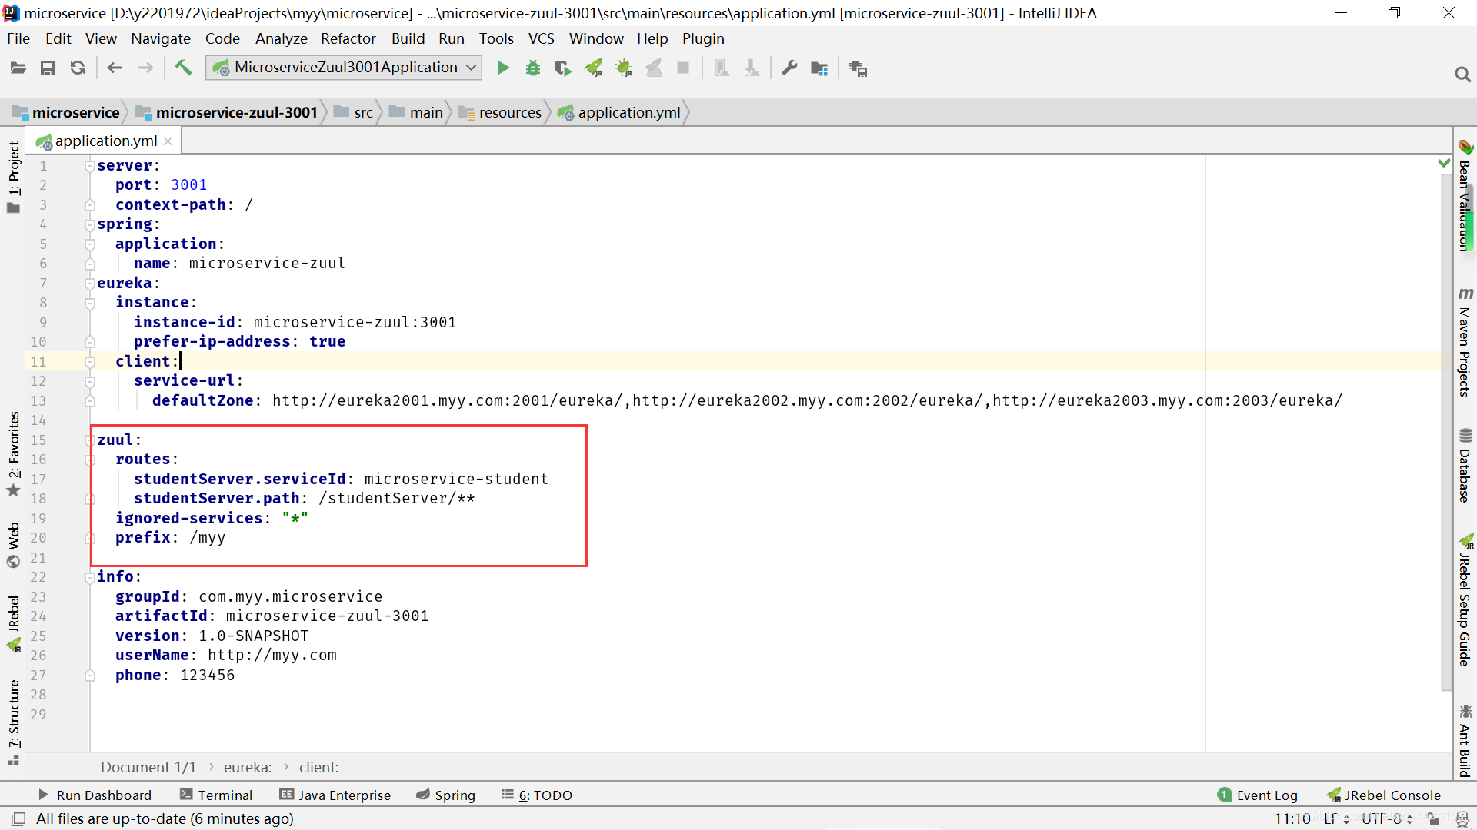
Task: Open the Terminal tool window
Action: [216, 795]
